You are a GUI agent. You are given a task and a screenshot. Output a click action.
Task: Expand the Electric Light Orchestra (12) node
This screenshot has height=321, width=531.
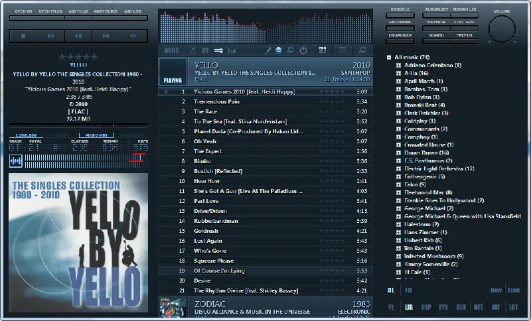tap(399, 168)
